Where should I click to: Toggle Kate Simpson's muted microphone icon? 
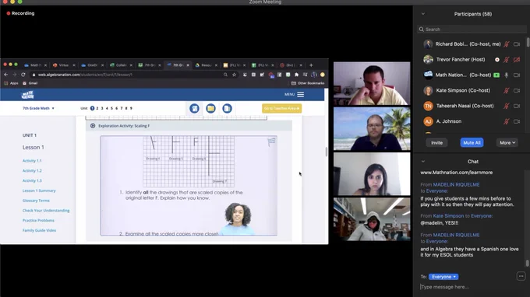pyautogui.click(x=507, y=91)
